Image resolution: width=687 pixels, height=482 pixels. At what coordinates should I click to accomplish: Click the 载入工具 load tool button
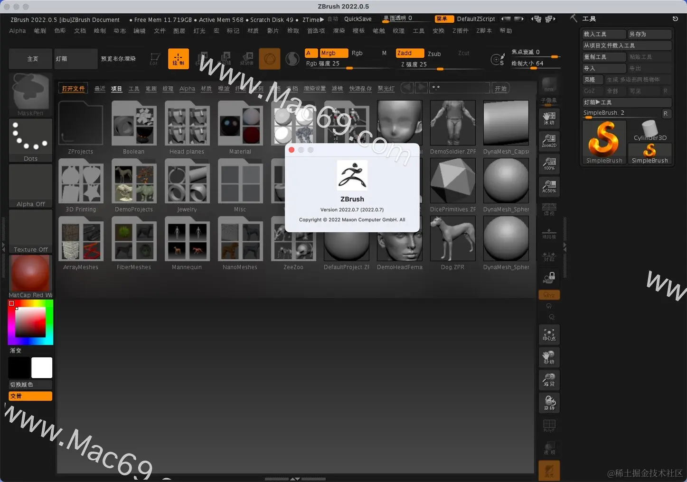(604, 34)
